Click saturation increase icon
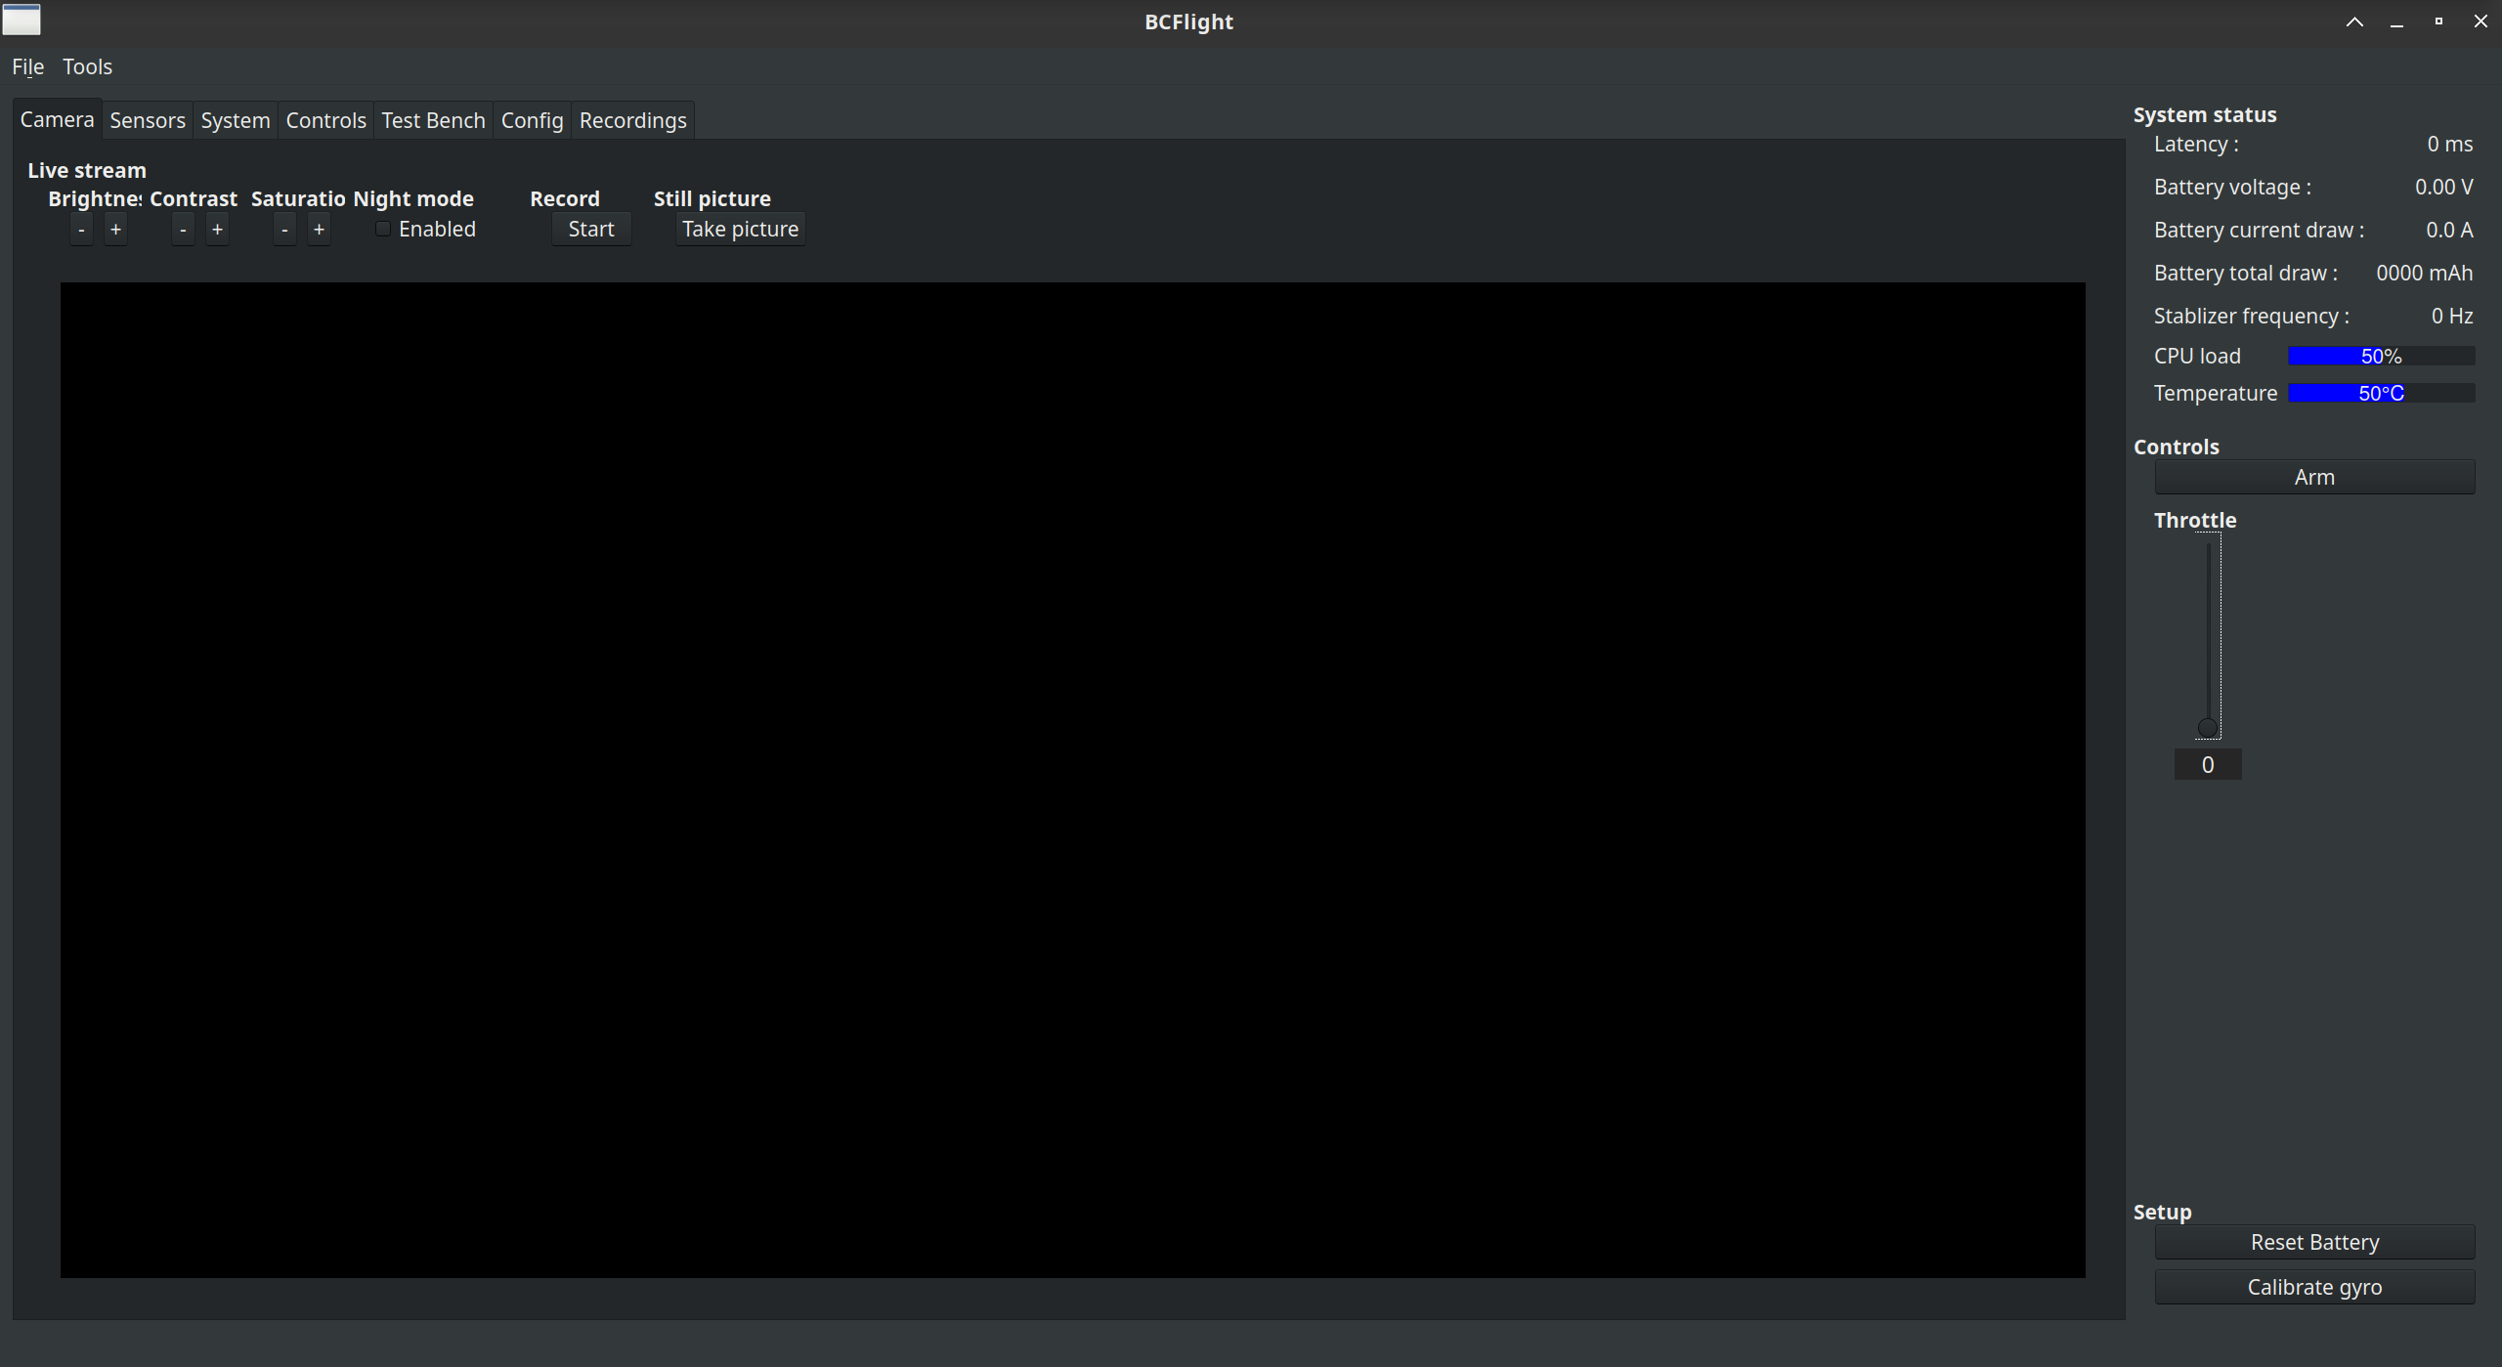2502x1367 pixels. pyautogui.click(x=319, y=229)
